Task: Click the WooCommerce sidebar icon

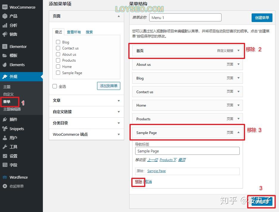Action: pyautogui.click(x=5, y=7)
